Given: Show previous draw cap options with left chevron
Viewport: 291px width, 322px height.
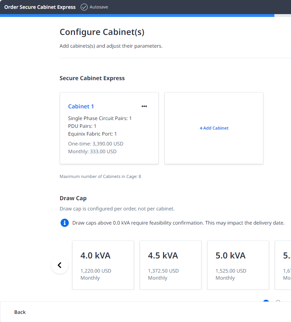Looking at the screenshot, I should tap(60, 265).
